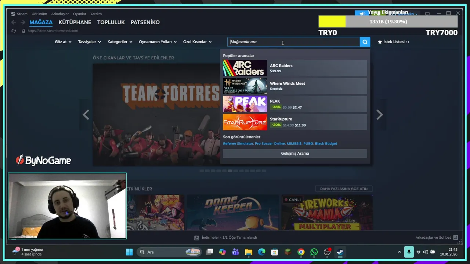Open the Windows Start menu
The image size is (470, 264).
coord(129,252)
